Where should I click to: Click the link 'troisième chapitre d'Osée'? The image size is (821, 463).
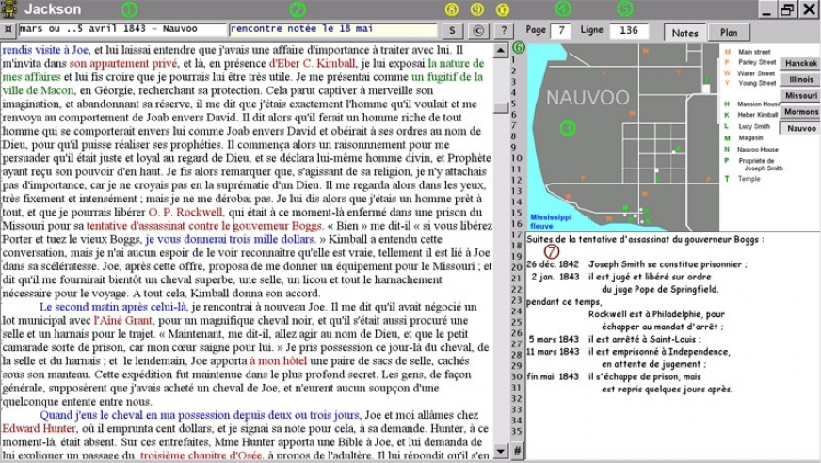(x=201, y=455)
